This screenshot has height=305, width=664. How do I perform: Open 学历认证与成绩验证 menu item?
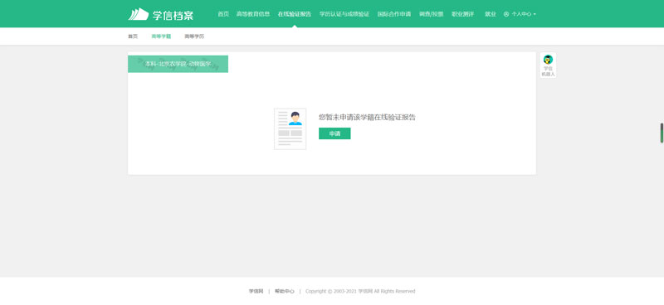(x=344, y=14)
